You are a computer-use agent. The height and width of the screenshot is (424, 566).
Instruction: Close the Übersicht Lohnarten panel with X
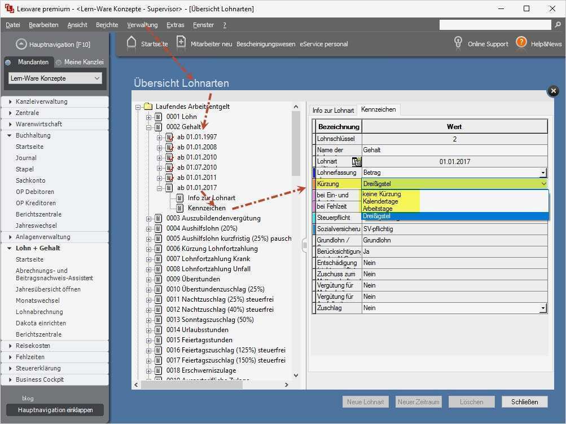[553, 91]
